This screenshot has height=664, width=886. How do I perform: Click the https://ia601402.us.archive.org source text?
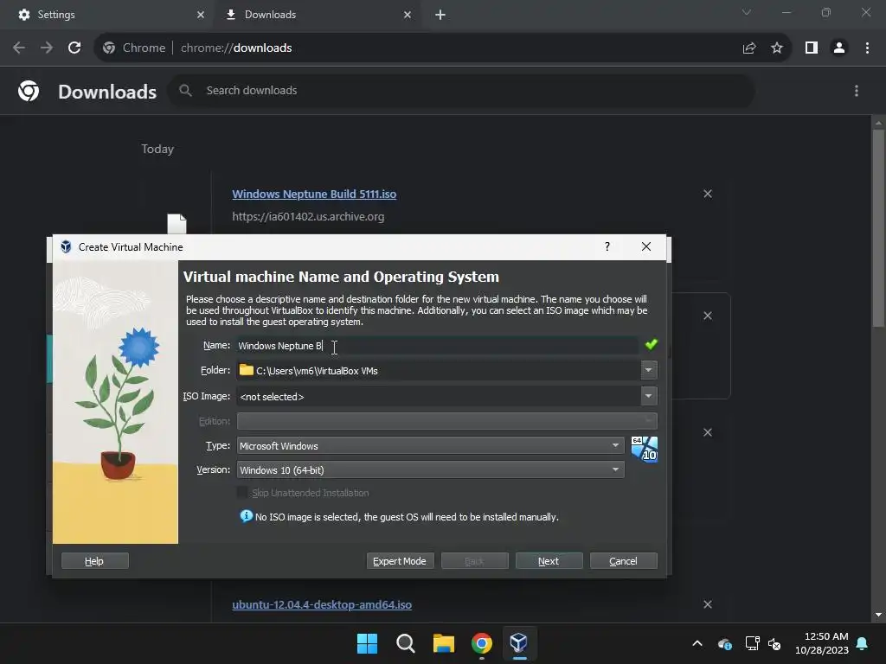(308, 216)
